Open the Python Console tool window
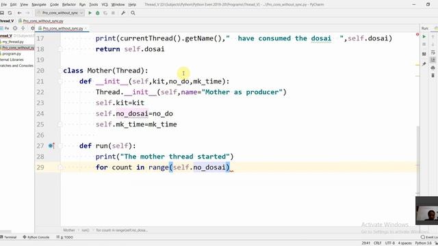Image resolution: width=438 pixels, height=246 pixels. coord(36,237)
